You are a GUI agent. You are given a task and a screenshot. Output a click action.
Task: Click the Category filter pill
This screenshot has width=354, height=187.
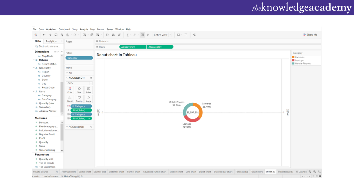(79, 58)
